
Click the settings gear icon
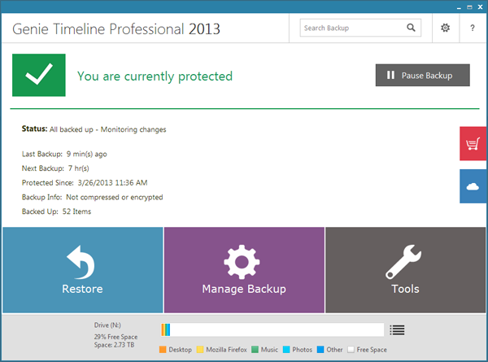[x=445, y=28]
